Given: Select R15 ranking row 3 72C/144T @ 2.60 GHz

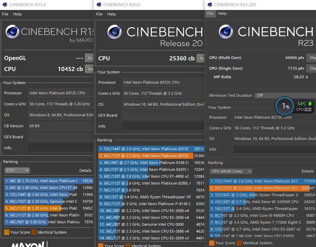Looking at the screenshot, I should click(x=48, y=195).
